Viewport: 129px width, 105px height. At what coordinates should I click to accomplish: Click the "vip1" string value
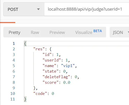pos(68,66)
